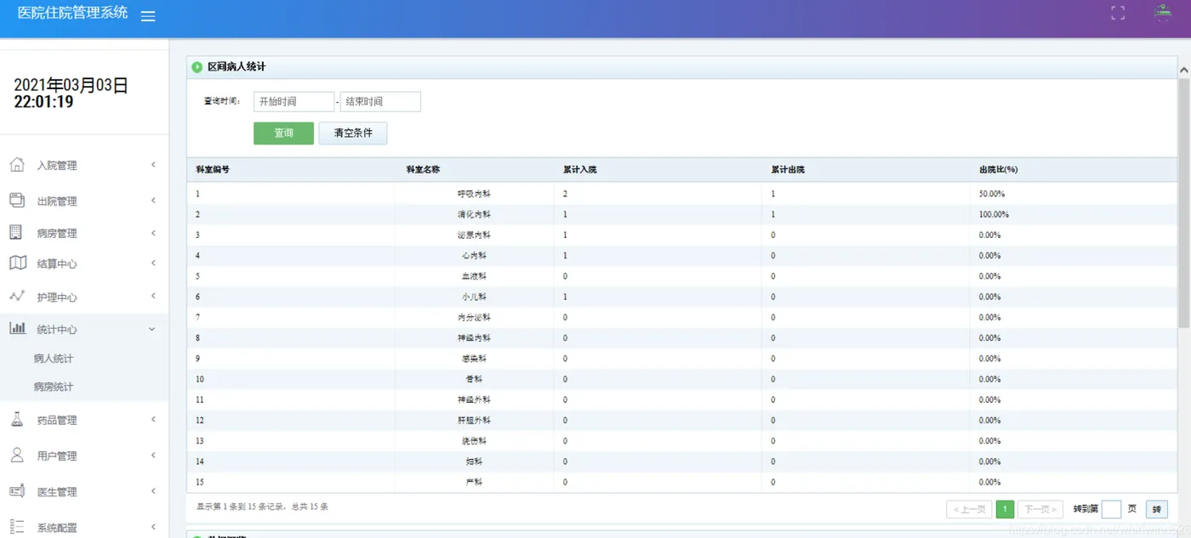
Task: Expand the 护理中心 menu chevron
Action: [153, 297]
